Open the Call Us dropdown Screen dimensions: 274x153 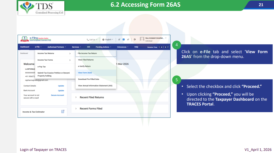(92, 40)
